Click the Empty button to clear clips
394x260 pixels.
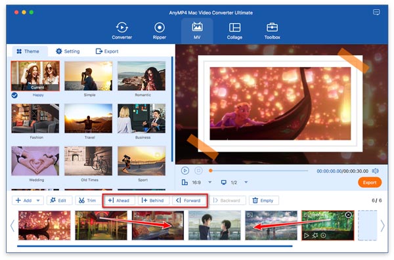coord(263,200)
